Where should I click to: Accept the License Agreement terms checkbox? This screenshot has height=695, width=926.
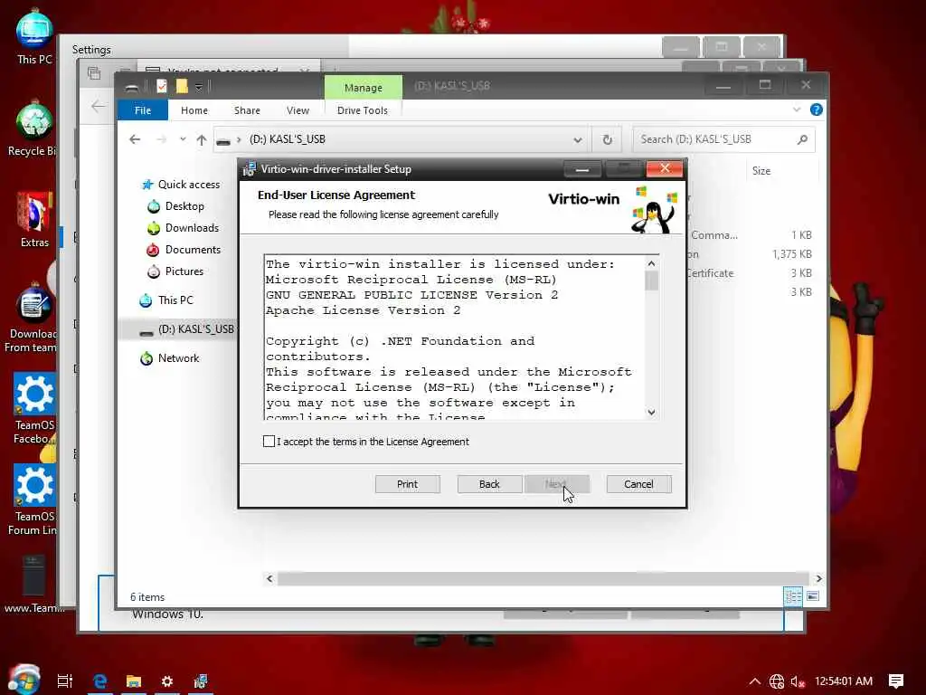point(269,442)
